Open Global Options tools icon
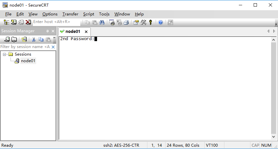This screenshot has width=278, height=149. point(143,22)
